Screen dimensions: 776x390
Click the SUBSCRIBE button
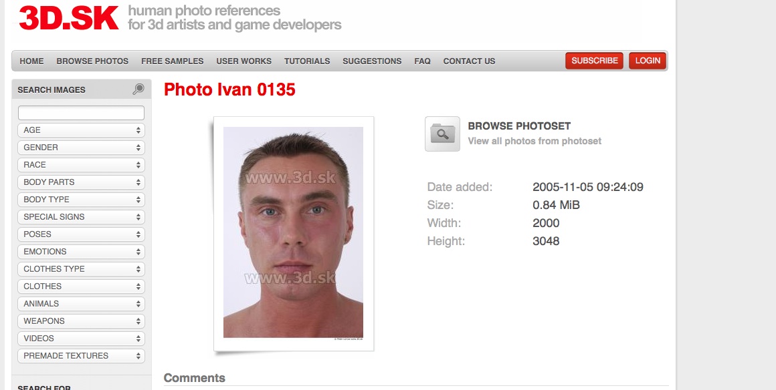pos(594,61)
